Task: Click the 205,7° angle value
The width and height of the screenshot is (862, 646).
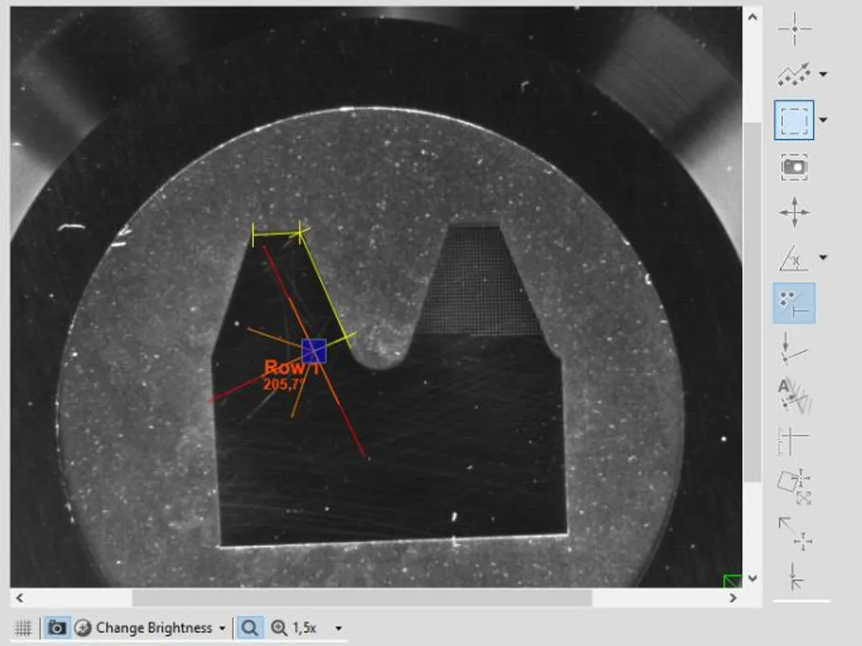Action: 284,384
